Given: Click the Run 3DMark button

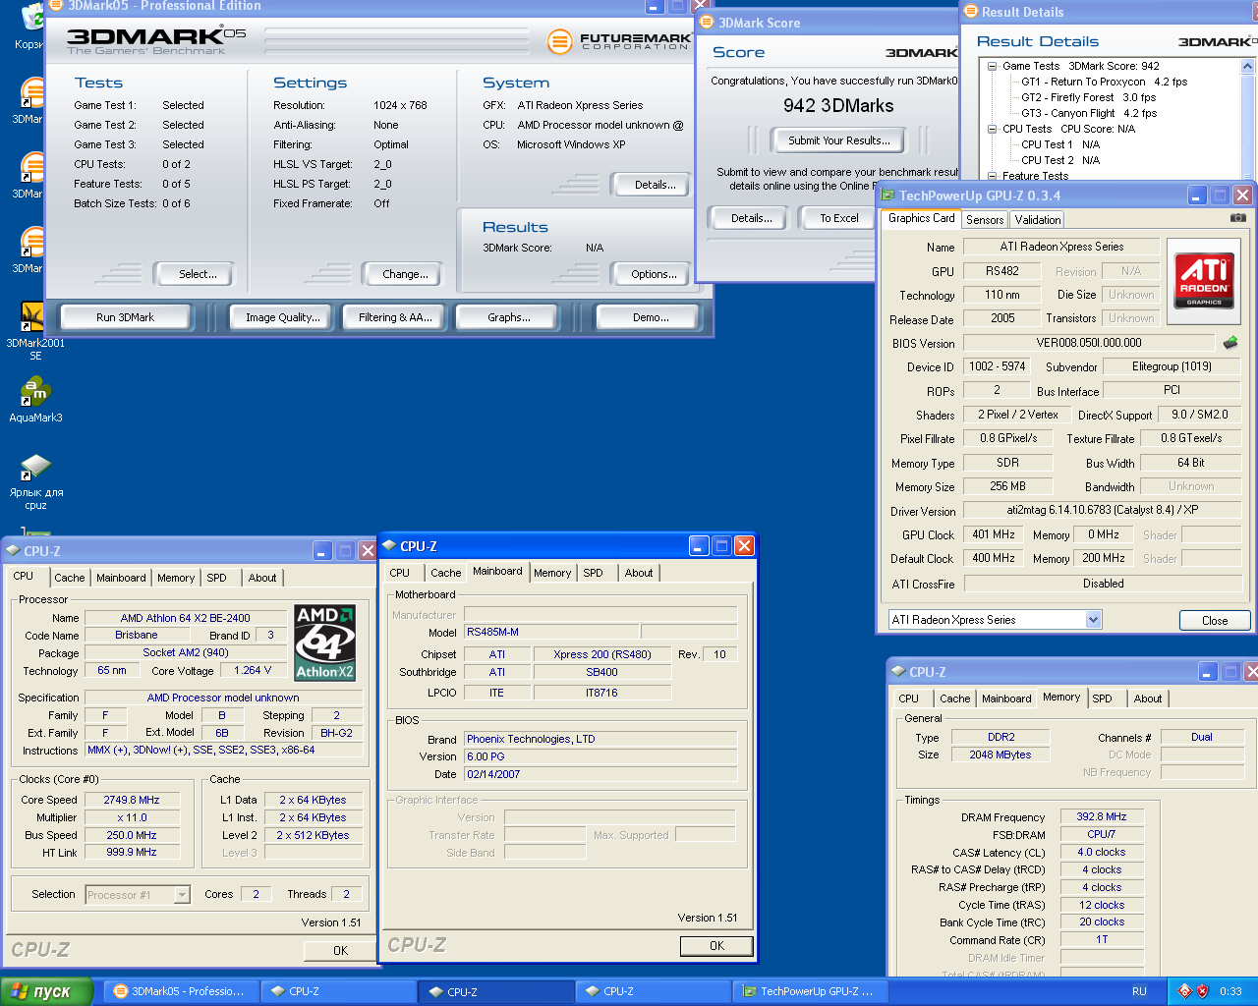Looking at the screenshot, I should [126, 317].
